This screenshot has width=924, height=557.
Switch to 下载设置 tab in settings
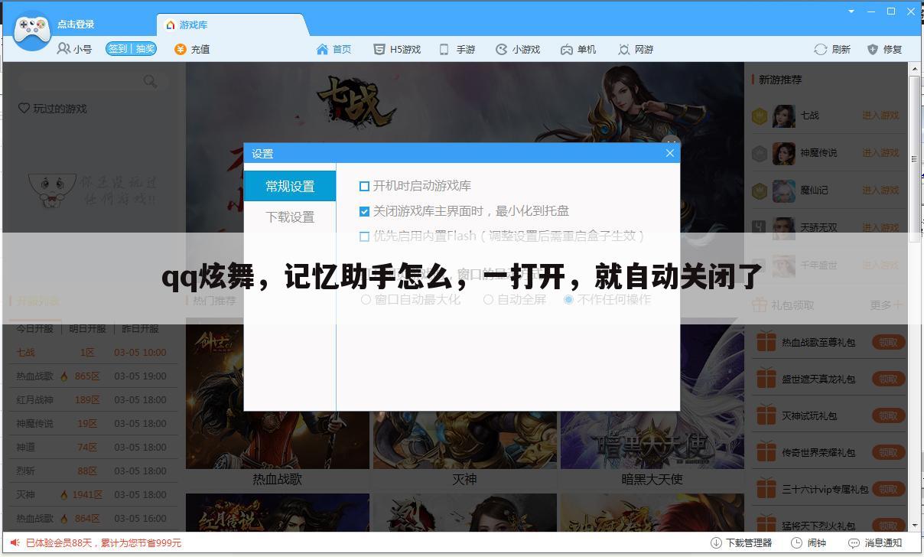pos(290,217)
